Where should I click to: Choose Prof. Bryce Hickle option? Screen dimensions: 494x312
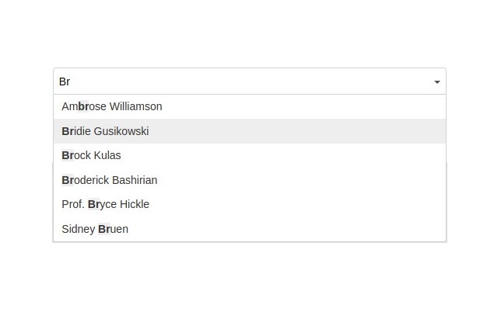(105, 204)
